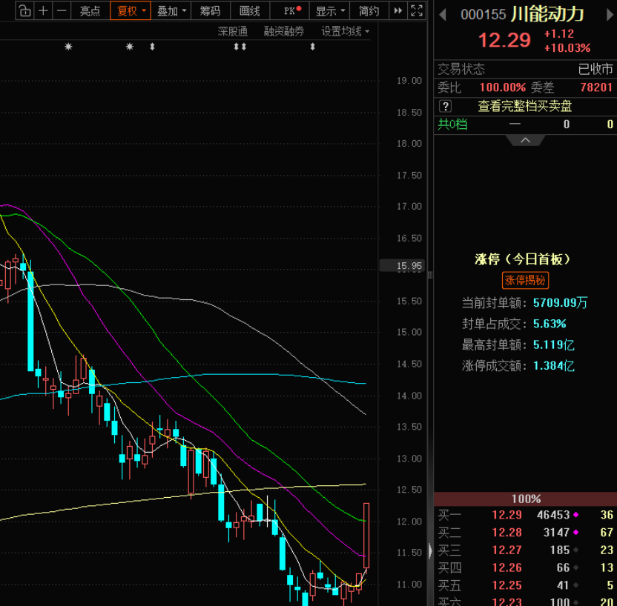Image resolution: width=617 pixels, height=606 pixels.
Task: Click the 深股通 label
Action: point(233,31)
